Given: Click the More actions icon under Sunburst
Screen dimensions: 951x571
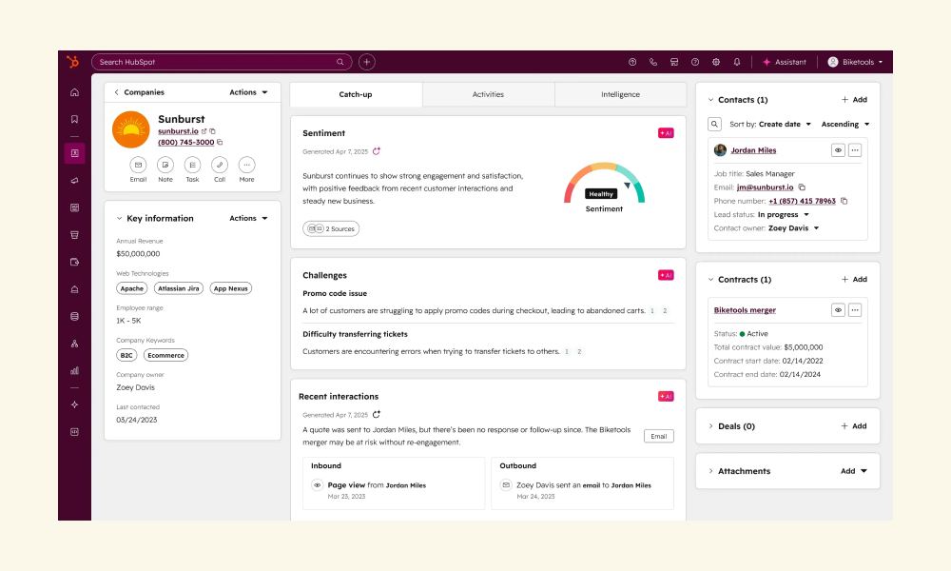Looking at the screenshot, I should 247,165.
